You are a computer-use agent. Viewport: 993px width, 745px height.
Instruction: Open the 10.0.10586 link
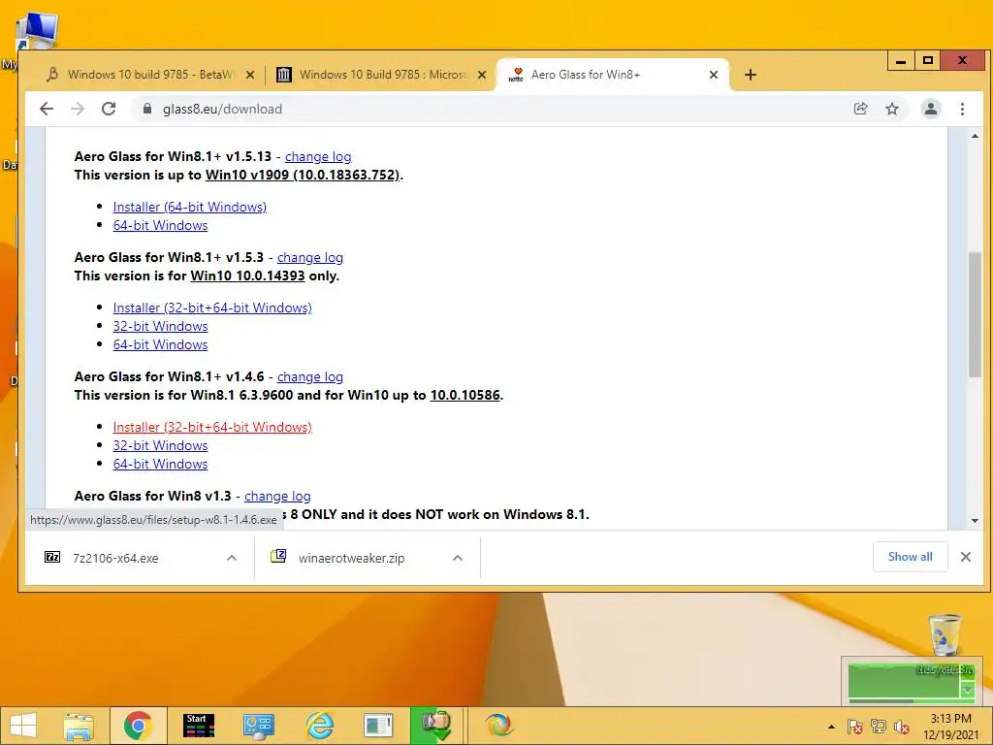coord(465,395)
